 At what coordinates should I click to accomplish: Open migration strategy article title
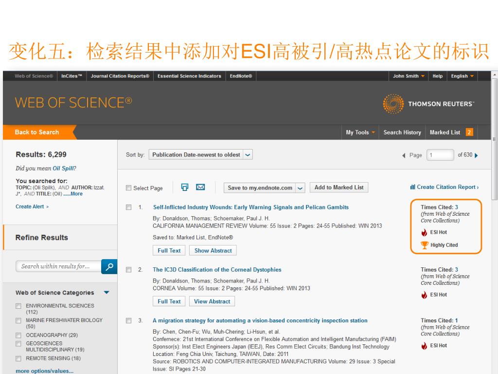tap(260, 320)
